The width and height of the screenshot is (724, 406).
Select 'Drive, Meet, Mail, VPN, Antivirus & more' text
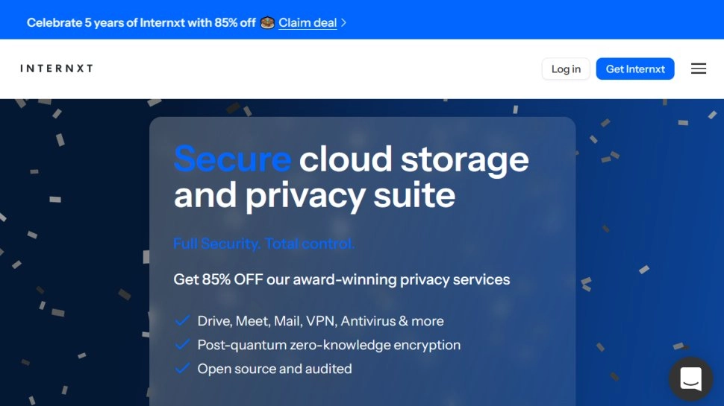click(320, 321)
